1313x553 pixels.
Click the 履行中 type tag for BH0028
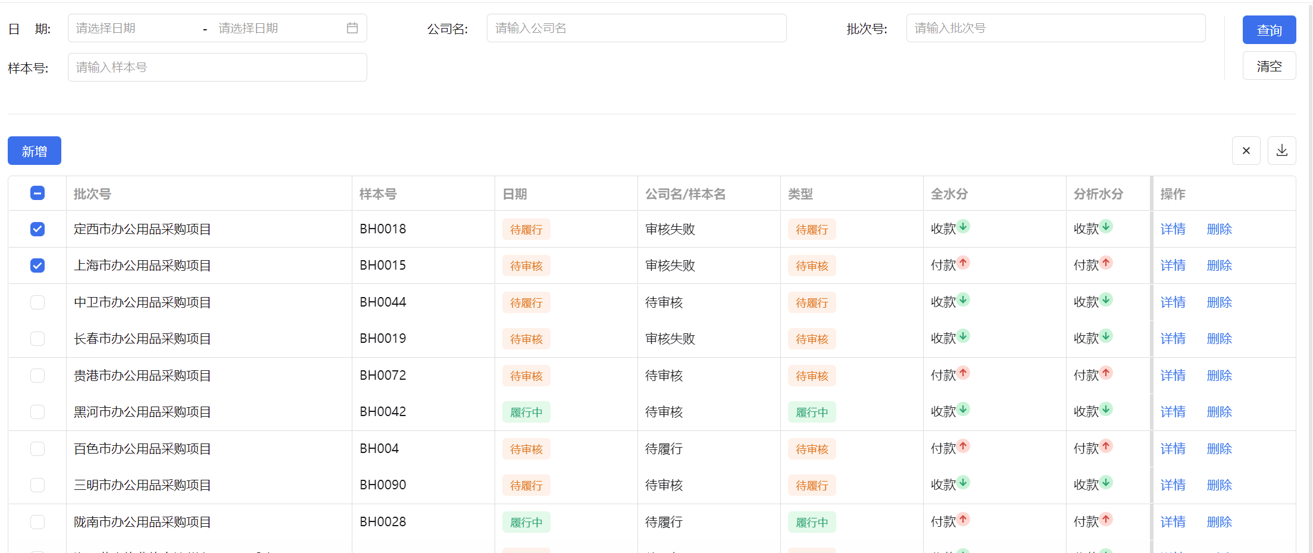coord(812,522)
